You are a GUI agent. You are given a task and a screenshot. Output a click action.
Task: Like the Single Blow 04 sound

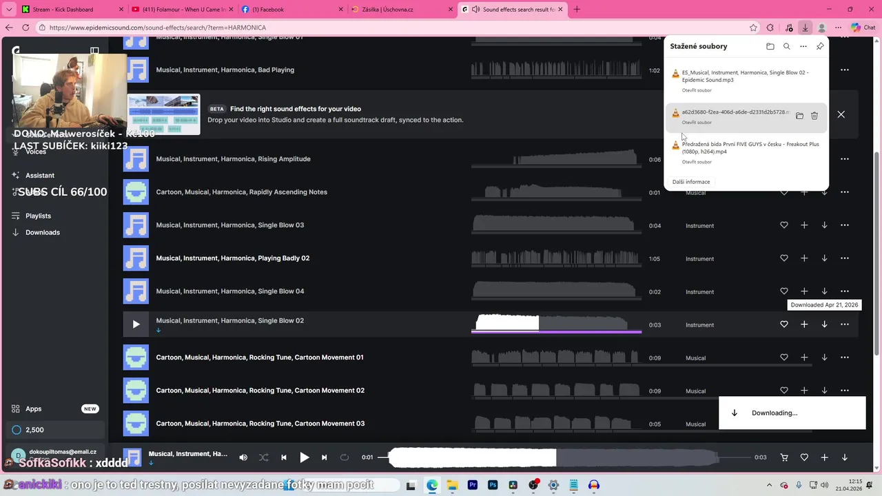783,291
